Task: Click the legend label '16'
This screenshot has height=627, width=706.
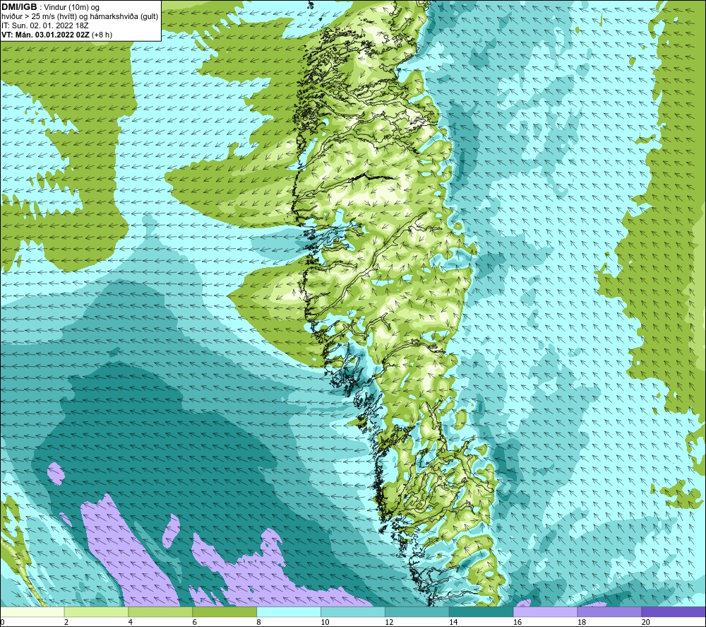Action: point(517,622)
